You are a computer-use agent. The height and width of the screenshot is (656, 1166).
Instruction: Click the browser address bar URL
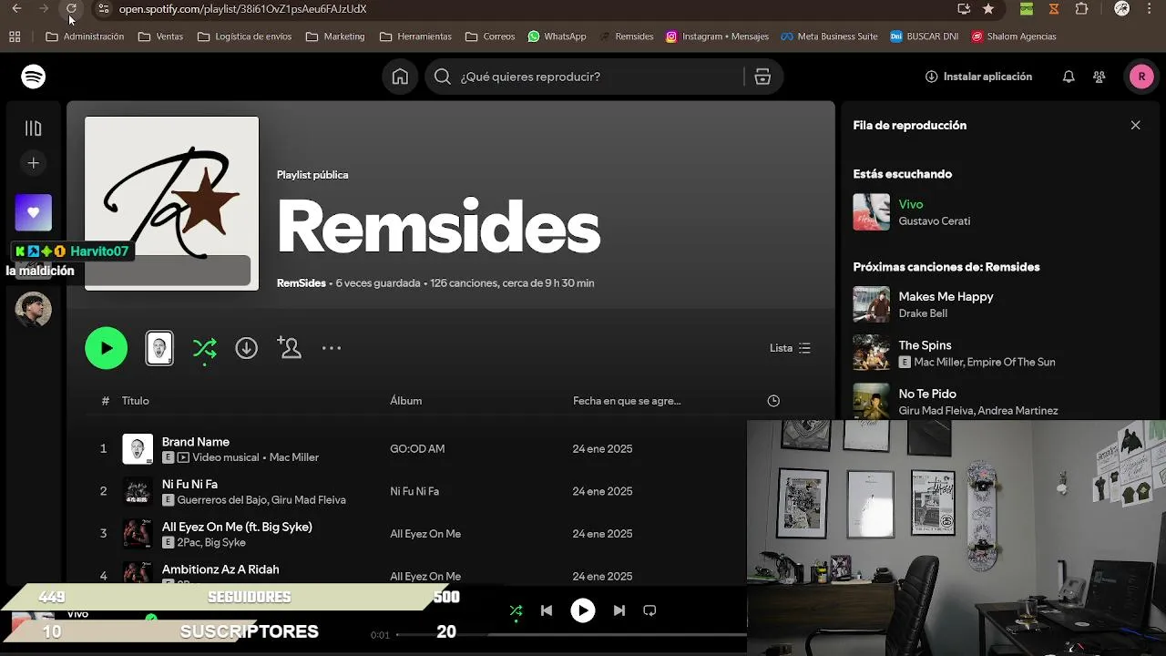point(243,9)
